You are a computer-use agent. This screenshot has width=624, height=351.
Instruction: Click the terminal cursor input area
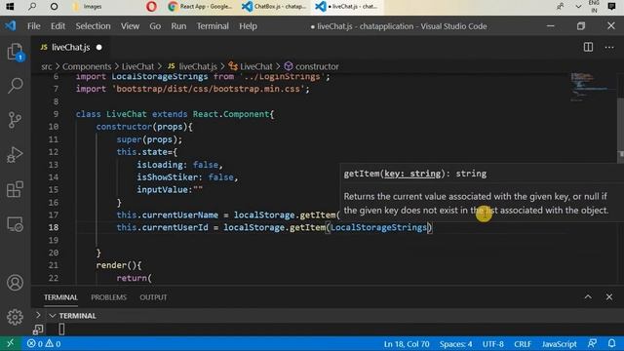(x=61, y=330)
